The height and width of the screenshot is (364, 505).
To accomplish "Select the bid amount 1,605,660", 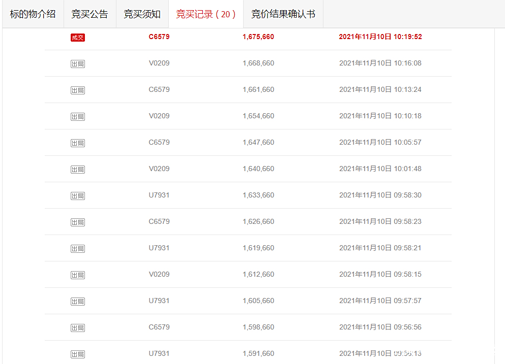I will tap(258, 301).
